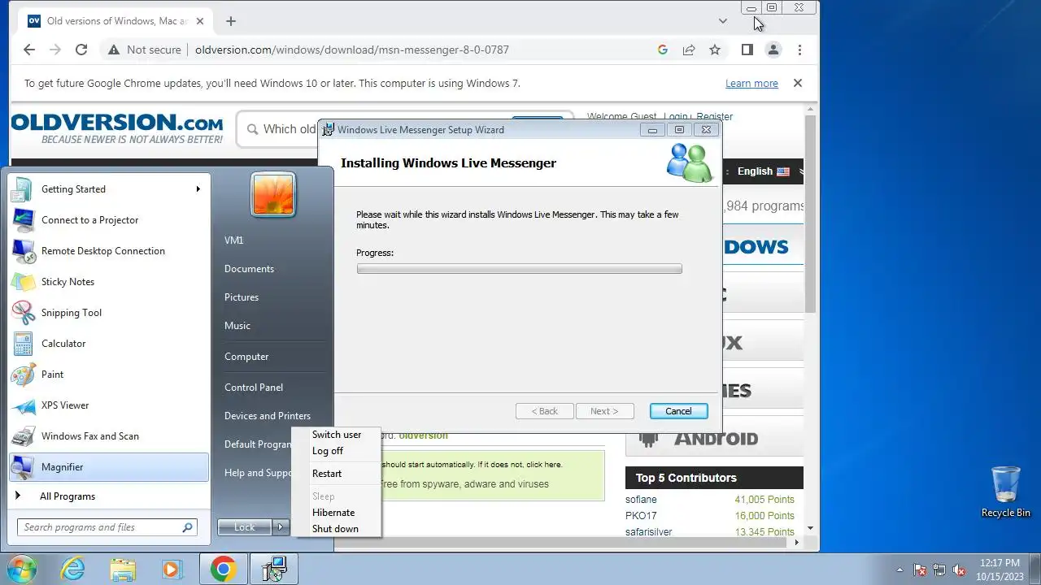Click the taskbar clock and date

[x=1000, y=569]
